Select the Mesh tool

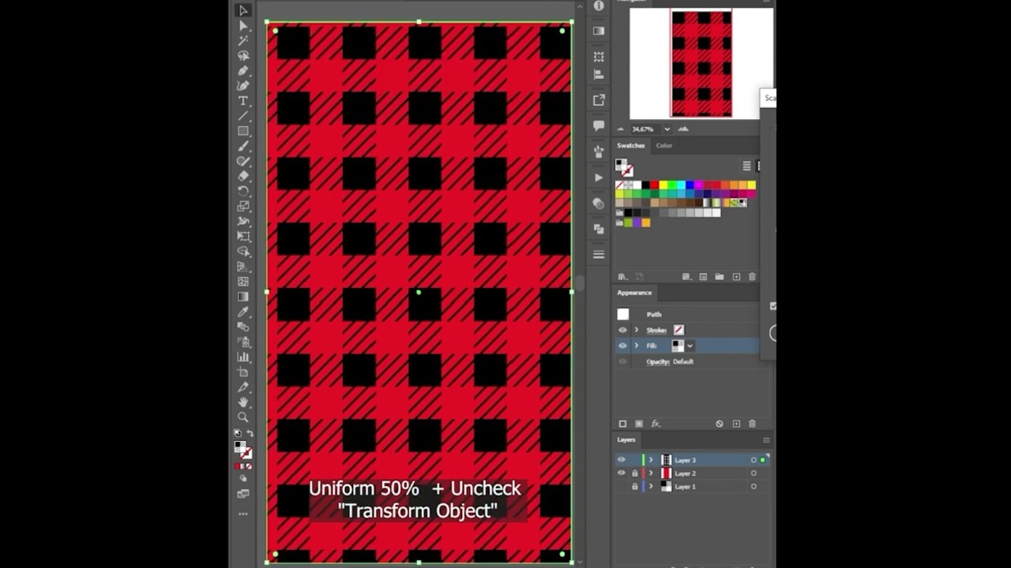[x=243, y=282]
